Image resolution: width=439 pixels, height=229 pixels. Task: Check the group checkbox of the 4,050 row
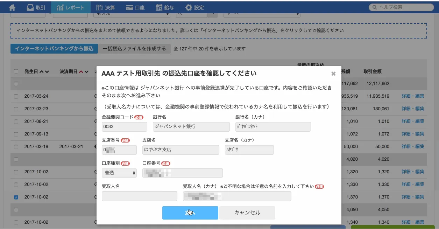tap(16, 210)
